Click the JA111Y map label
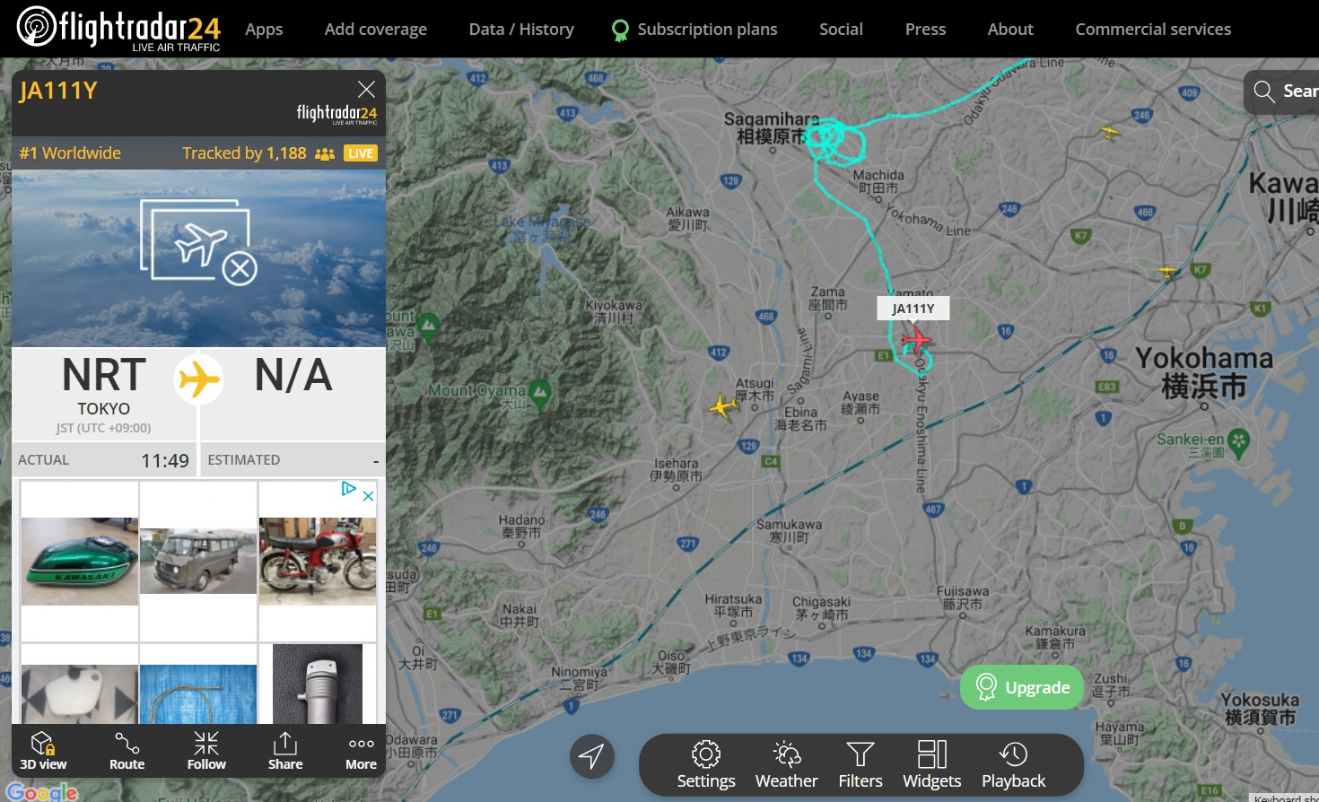The image size is (1319, 802). [913, 309]
